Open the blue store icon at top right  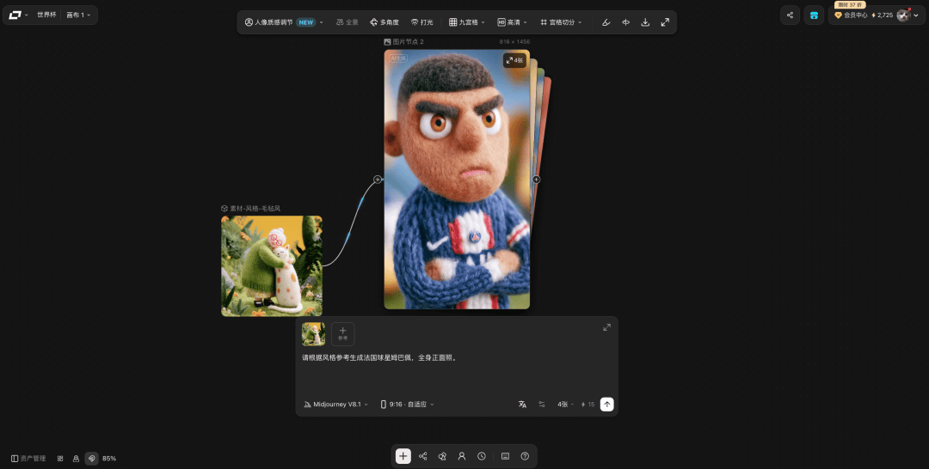[814, 15]
